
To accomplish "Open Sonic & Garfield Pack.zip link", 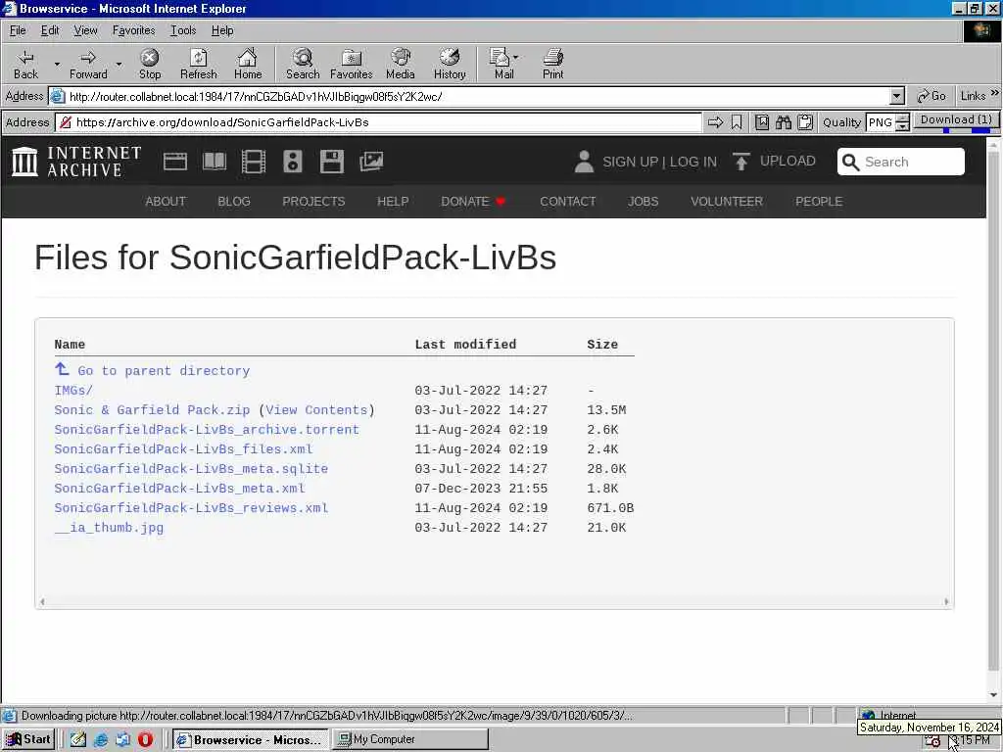I will pyautogui.click(x=152, y=410).
